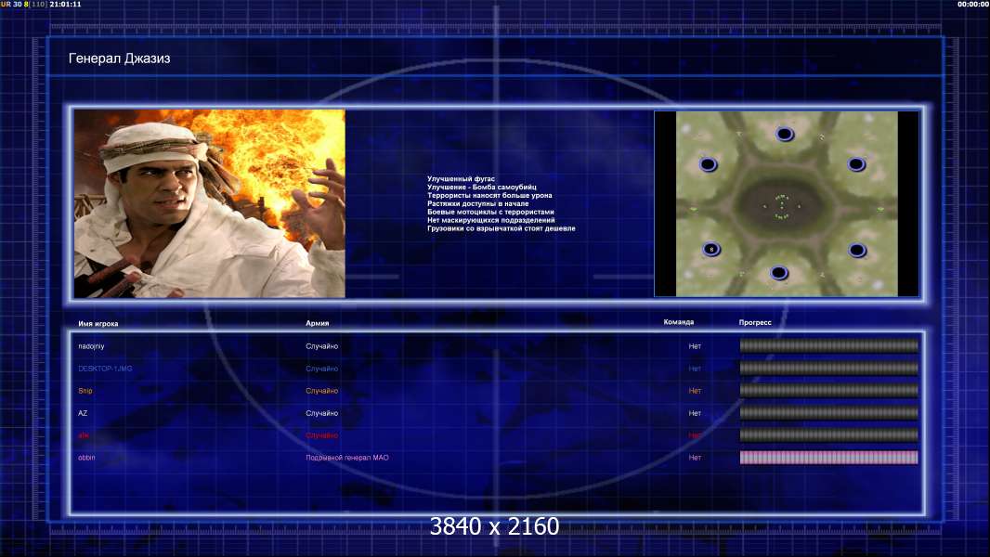
Task: Click nadojniy's loading progress bar
Action: (828, 346)
